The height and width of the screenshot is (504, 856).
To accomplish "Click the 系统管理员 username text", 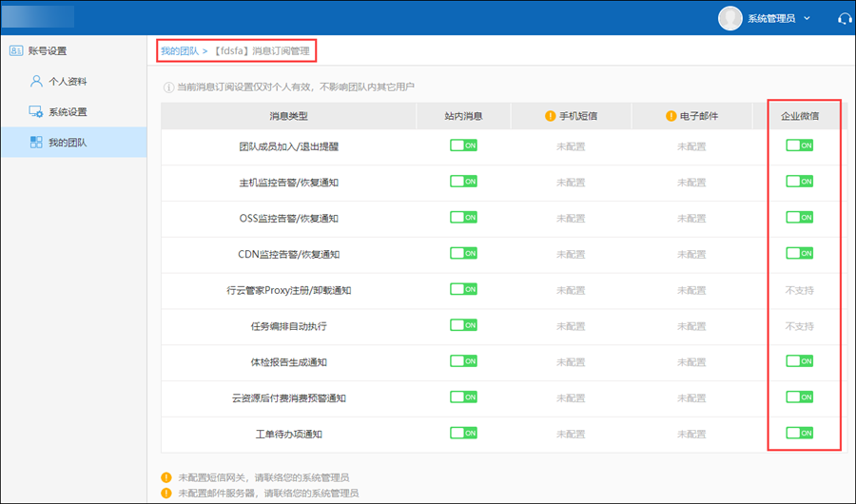I will 770,18.
